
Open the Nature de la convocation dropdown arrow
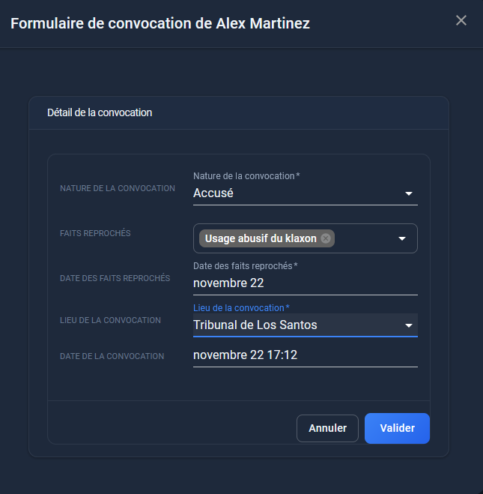[x=409, y=193]
